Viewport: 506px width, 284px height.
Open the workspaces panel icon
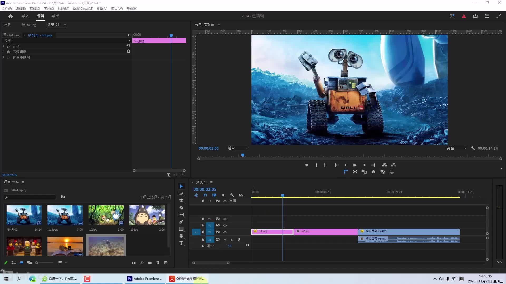click(487, 16)
